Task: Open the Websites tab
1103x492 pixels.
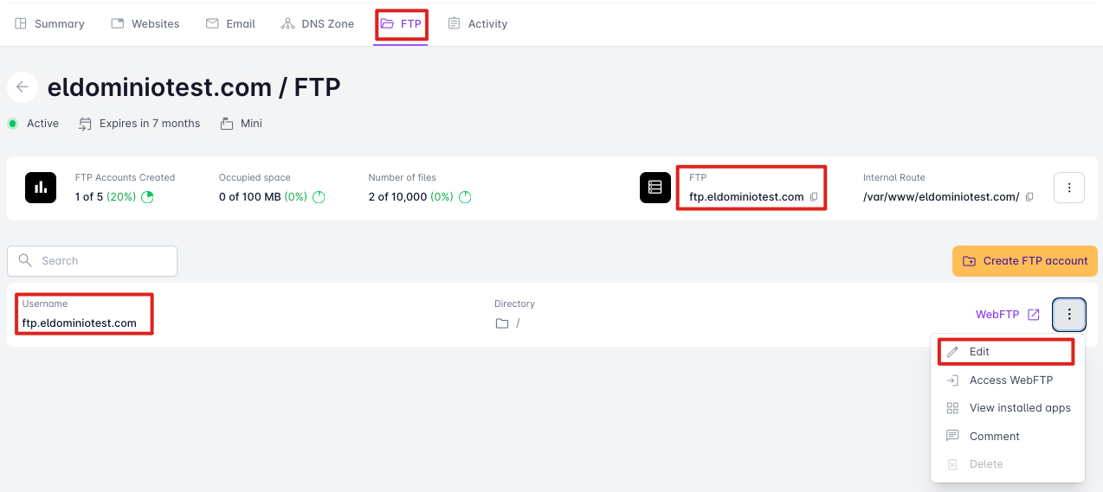Action: [x=145, y=23]
